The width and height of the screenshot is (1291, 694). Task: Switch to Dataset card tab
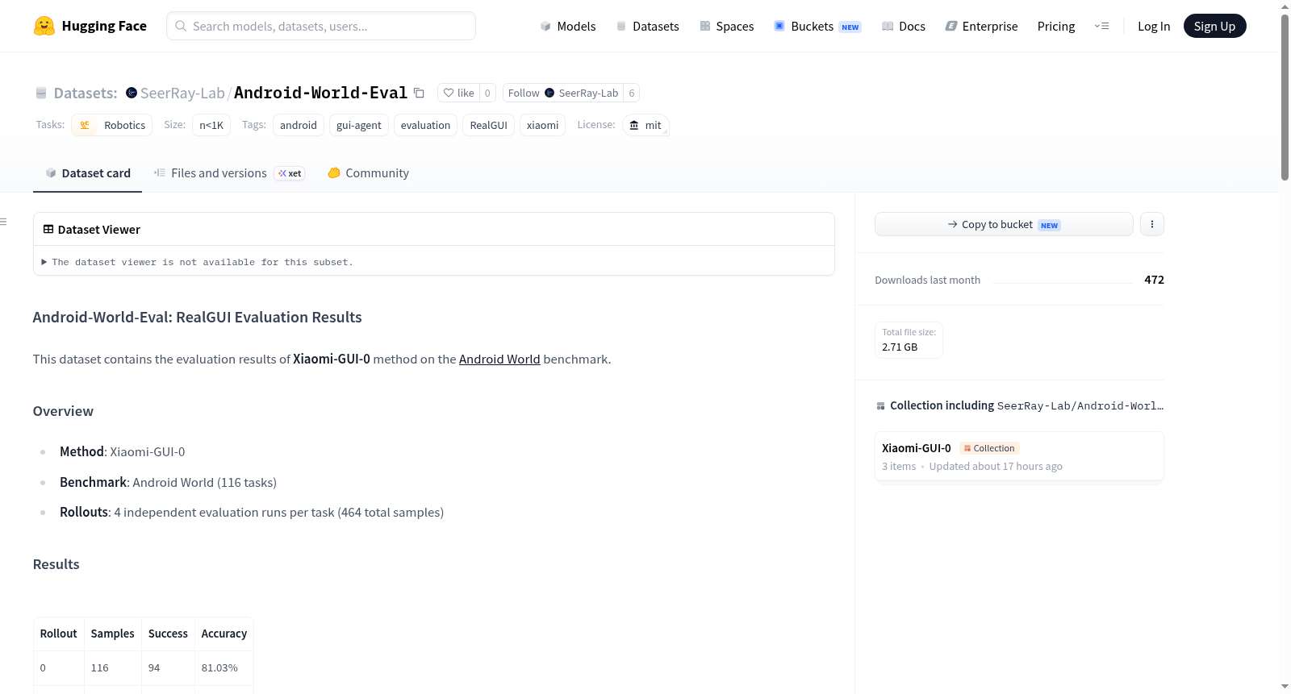[87, 173]
